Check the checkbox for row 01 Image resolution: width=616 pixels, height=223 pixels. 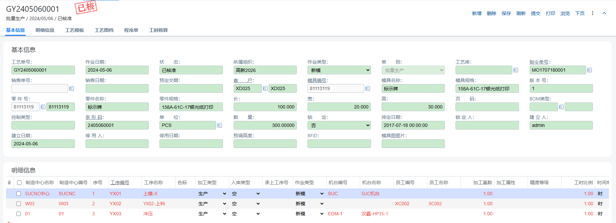click(x=18, y=214)
